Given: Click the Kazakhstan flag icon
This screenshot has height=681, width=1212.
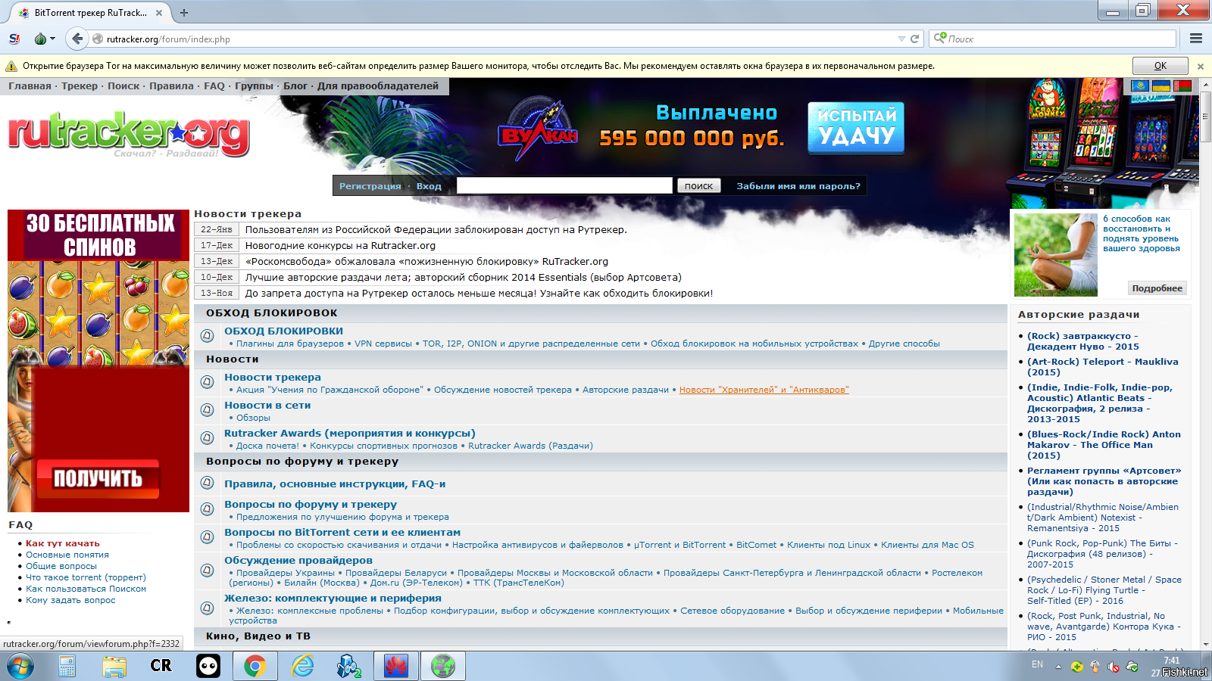Looking at the screenshot, I should [1139, 86].
